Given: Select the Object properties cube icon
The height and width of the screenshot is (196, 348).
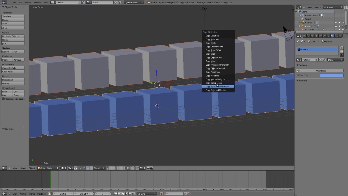Looking at the screenshot, I should click(316, 36).
